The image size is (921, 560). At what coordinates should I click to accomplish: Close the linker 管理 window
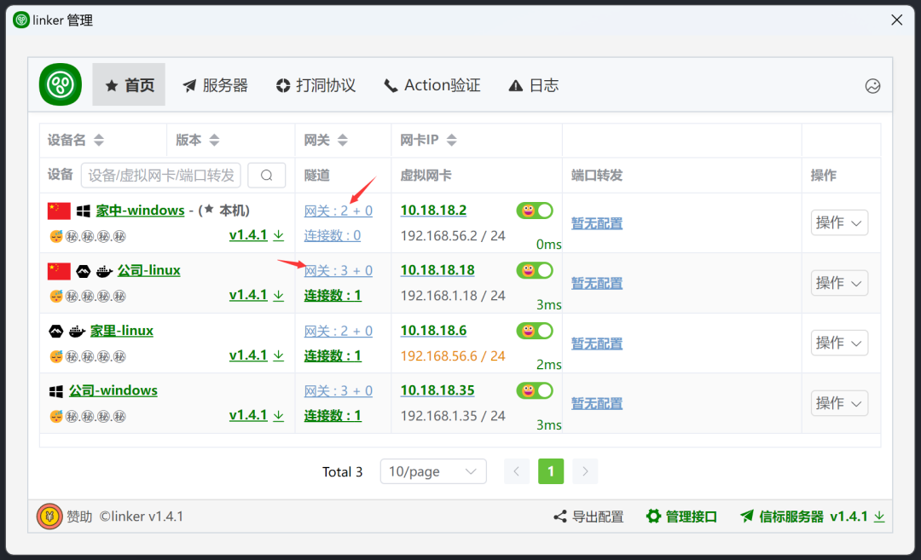(896, 20)
